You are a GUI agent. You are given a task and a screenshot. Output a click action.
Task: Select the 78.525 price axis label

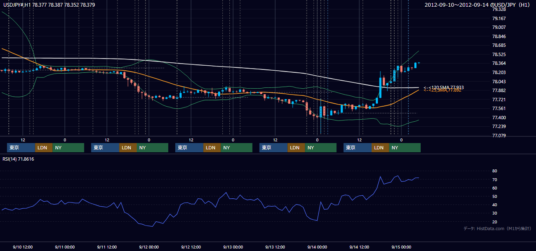pyautogui.click(x=499, y=54)
